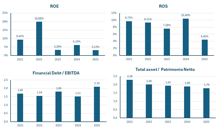Select the 19,88% data label
The image size is (220, 133).
[x=39, y=18]
